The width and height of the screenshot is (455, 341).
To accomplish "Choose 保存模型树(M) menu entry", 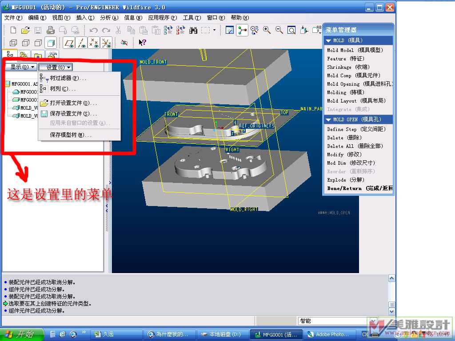I will (x=79, y=135).
